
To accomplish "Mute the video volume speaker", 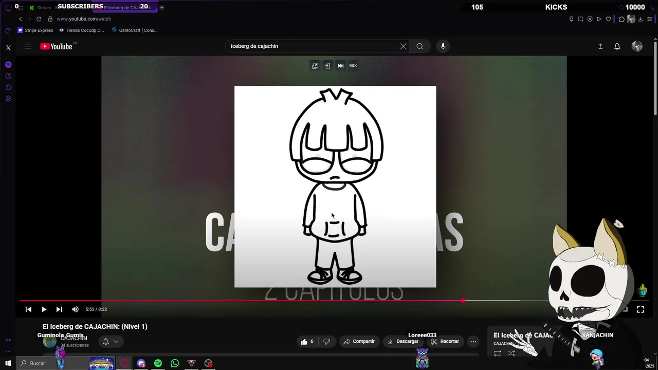I will (75, 309).
